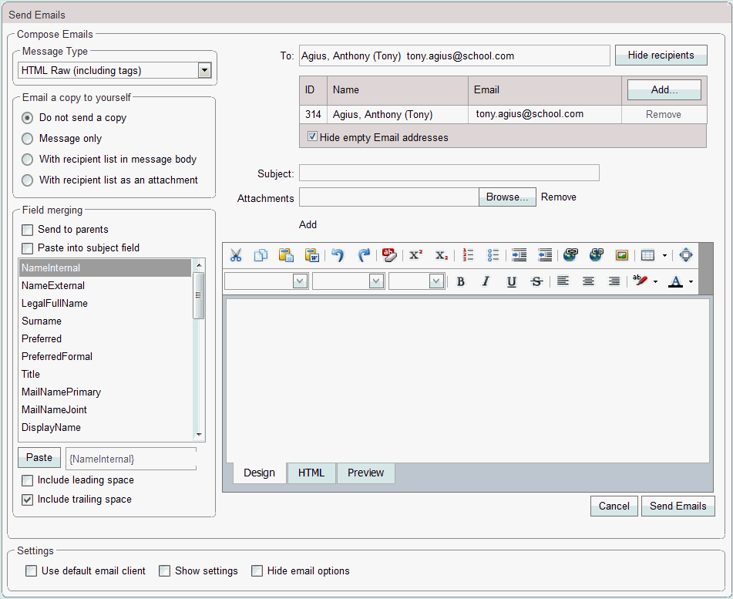Disable 'Include trailing space' checkbox
Image resolution: width=733 pixels, height=599 pixels.
coord(28,500)
